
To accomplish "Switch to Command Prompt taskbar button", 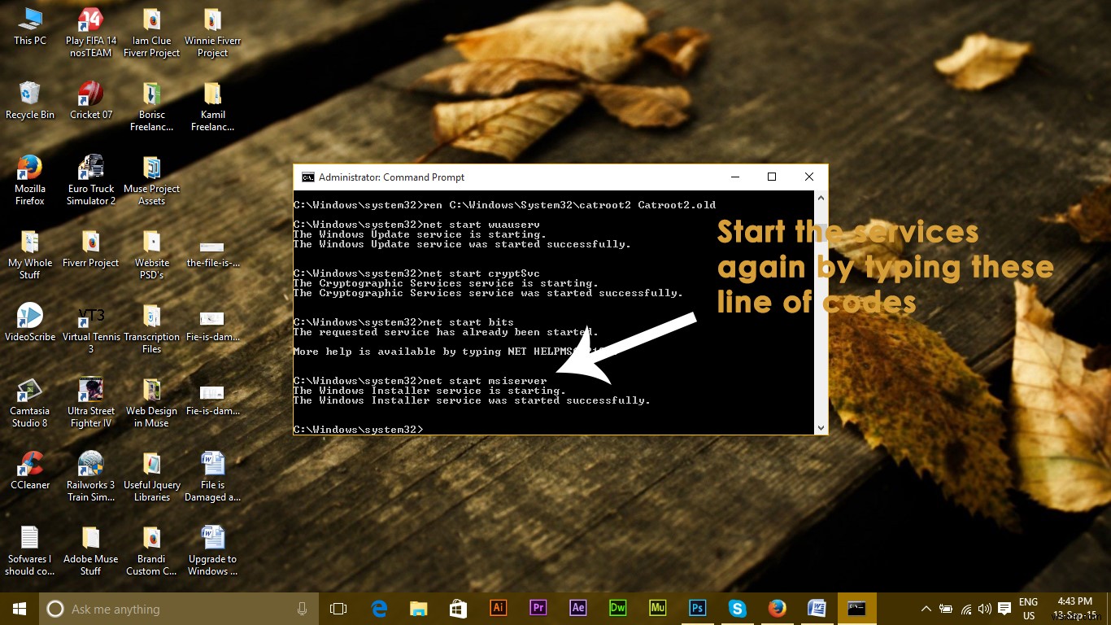I will coord(857,608).
